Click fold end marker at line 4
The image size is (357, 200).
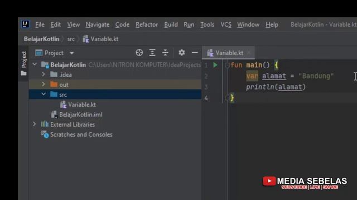pyautogui.click(x=227, y=98)
